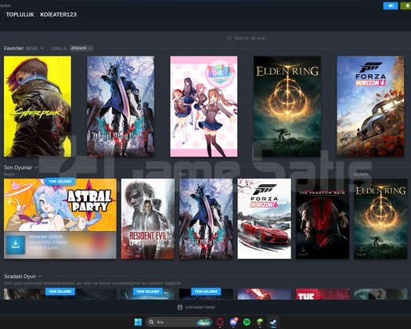
Task: Click the taskbar 'Ara' search field
Action: tap(178, 322)
